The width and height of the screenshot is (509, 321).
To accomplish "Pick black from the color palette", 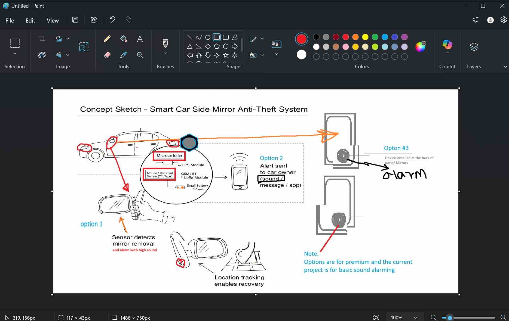I will [x=316, y=37].
